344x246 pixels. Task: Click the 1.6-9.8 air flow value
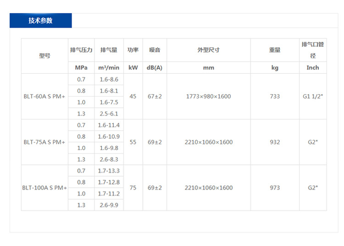coord(109,148)
